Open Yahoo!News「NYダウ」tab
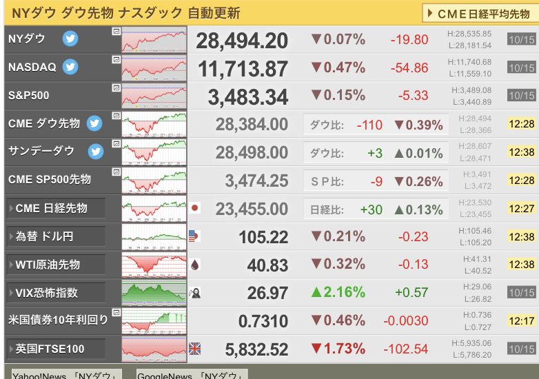The width and height of the screenshot is (539, 379). [67, 375]
